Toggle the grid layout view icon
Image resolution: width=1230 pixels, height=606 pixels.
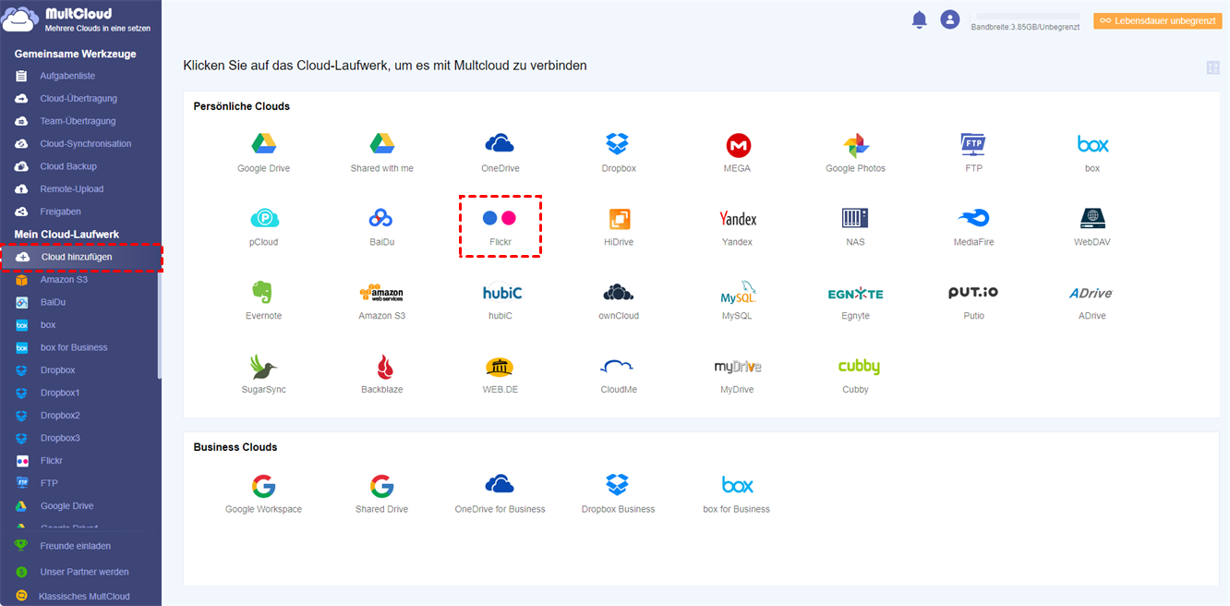(x=1213, y=67)
